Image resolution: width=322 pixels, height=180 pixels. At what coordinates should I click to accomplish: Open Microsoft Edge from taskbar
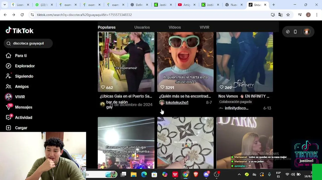144,174
